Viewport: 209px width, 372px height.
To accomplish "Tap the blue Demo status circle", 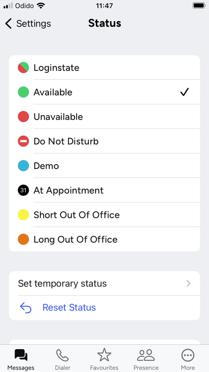I will point(23,166).
